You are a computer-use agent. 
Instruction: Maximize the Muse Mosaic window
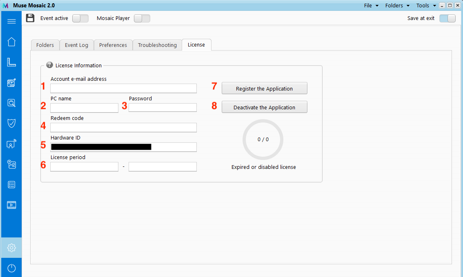450,6
